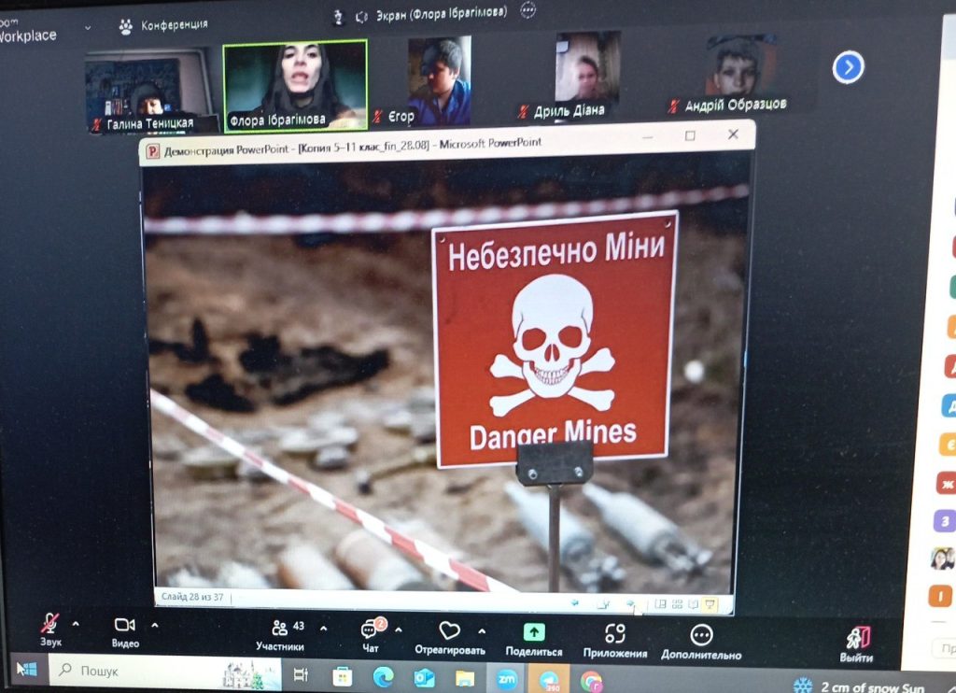956x693 pixels.
Task: Select the Slide Show view button in PowerPoint
Action: tap(710, 604)
